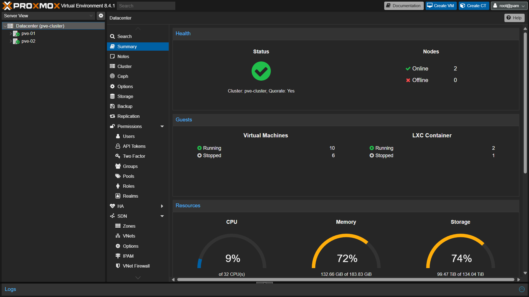Click the Realms address book icon

118,196
